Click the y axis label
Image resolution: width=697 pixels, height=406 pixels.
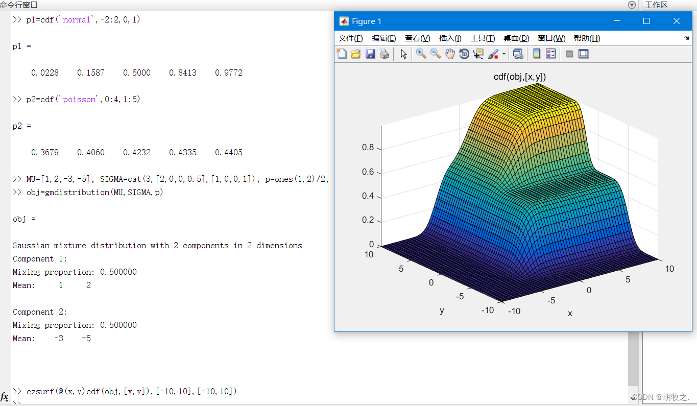(x=442, y=311)
